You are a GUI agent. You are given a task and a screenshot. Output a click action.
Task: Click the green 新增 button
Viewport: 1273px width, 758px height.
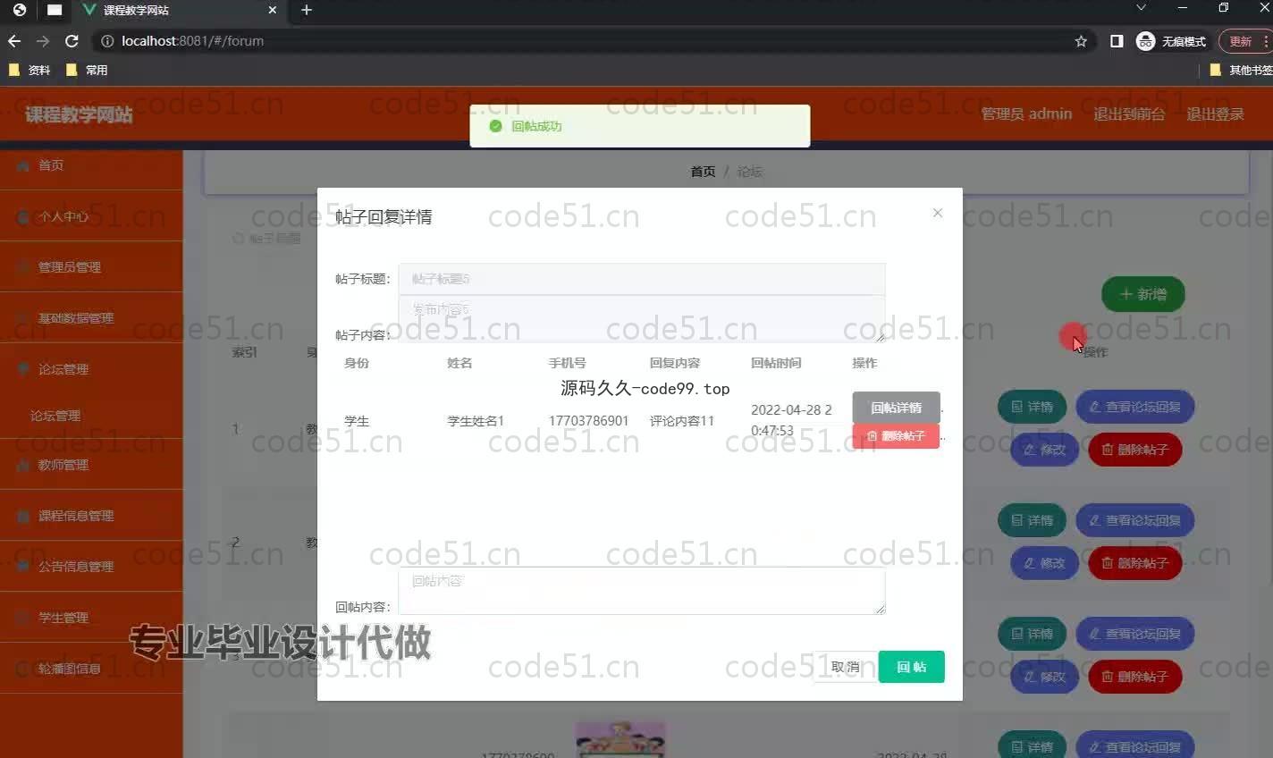(1143, 294)
